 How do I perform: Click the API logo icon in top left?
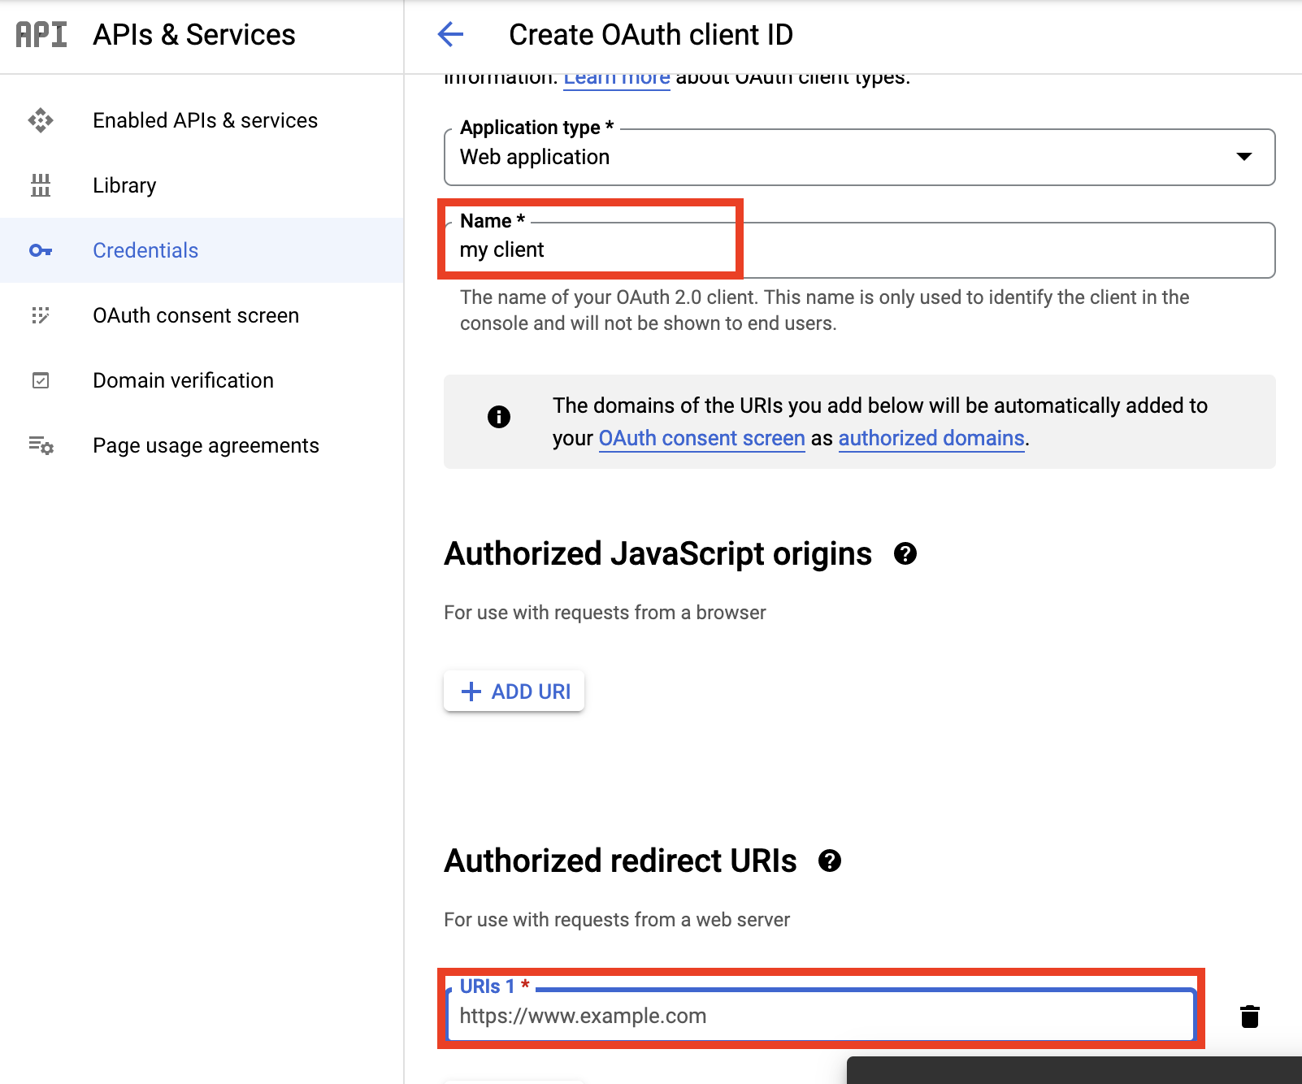[40, 34]
